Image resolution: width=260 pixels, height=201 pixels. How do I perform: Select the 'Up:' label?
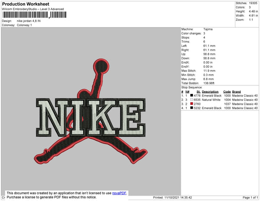[x=184, y=54]
